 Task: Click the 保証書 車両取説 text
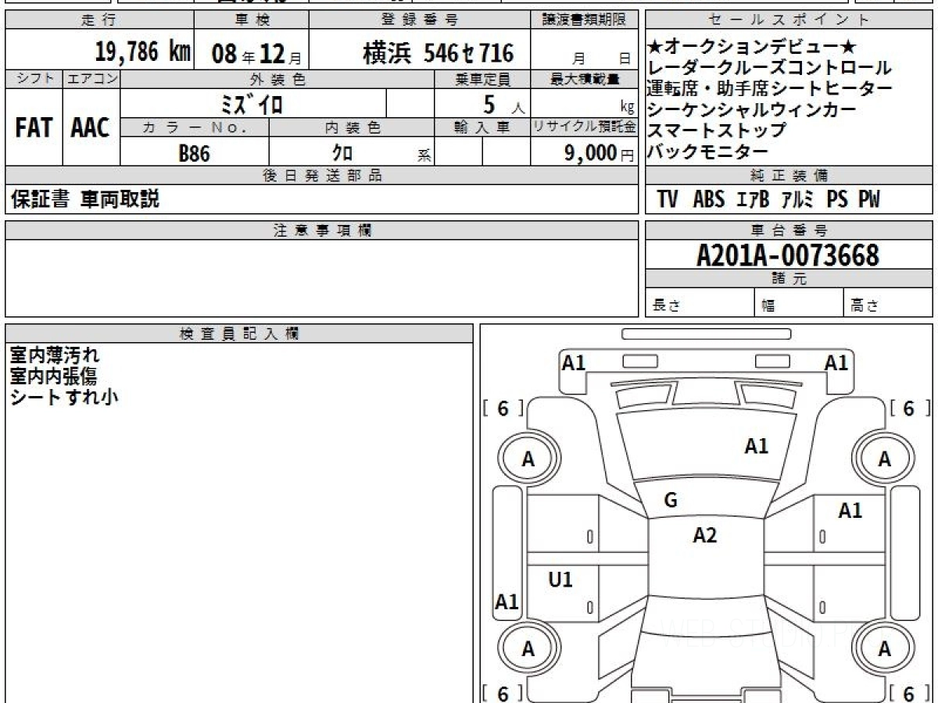(84, 199)
